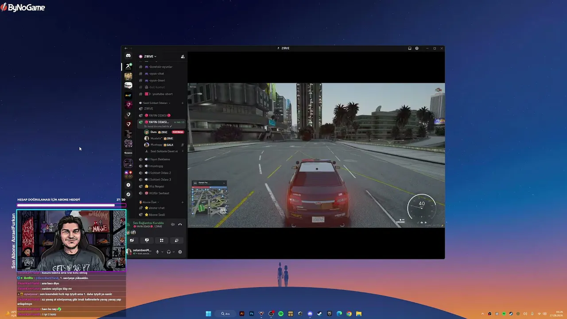Open Spotify from the taskbar
567x319 pixels.
coord(281,314)
